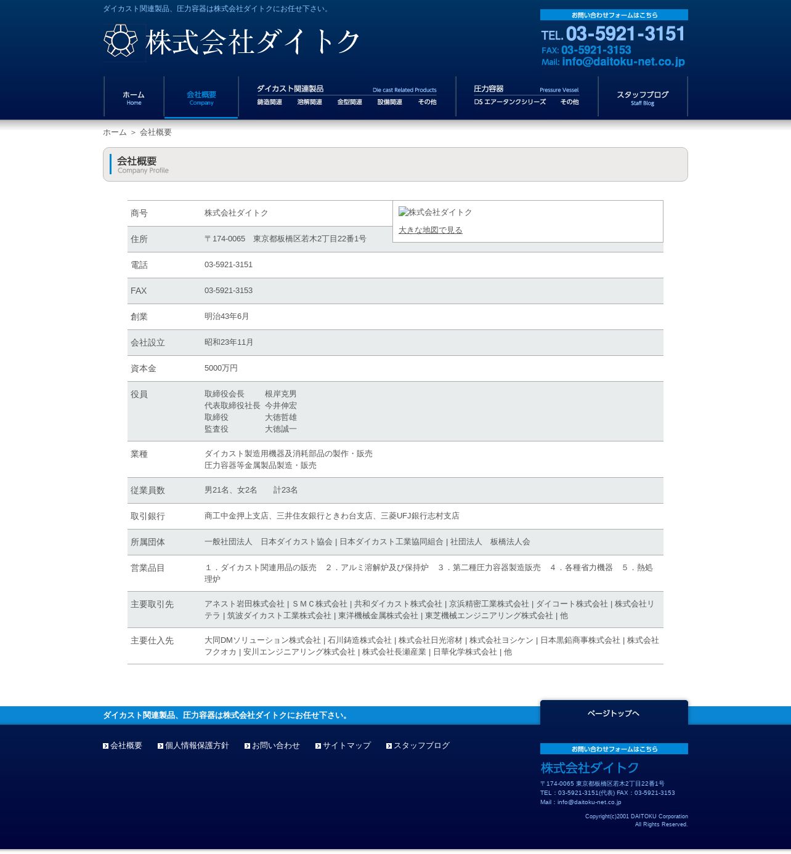Select the 会社概要 Company nav item
This screenshot has width=791, height=854.
click(201, 97)
